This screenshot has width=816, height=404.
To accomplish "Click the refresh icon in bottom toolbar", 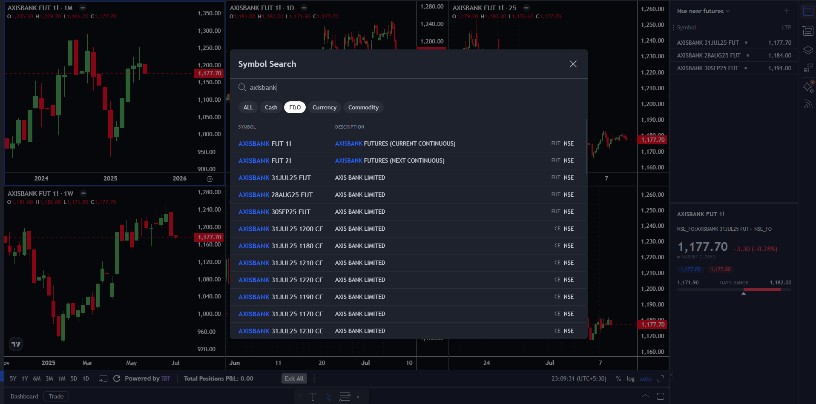I will 117,378.
